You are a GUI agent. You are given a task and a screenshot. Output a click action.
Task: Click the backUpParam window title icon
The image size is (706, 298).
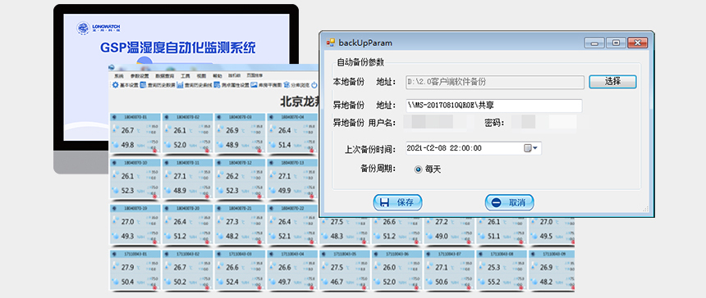(x=331, y=43)
